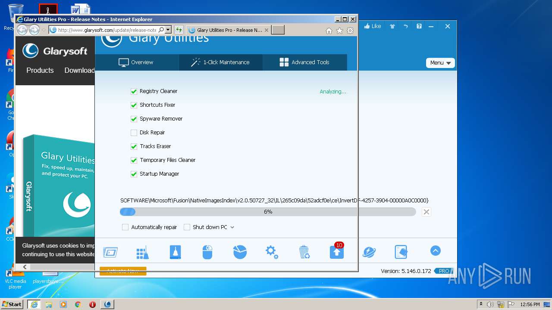Open the IE address bar dropdown arrow
Viewport: 552px width, 310px height.
[169, 30]
